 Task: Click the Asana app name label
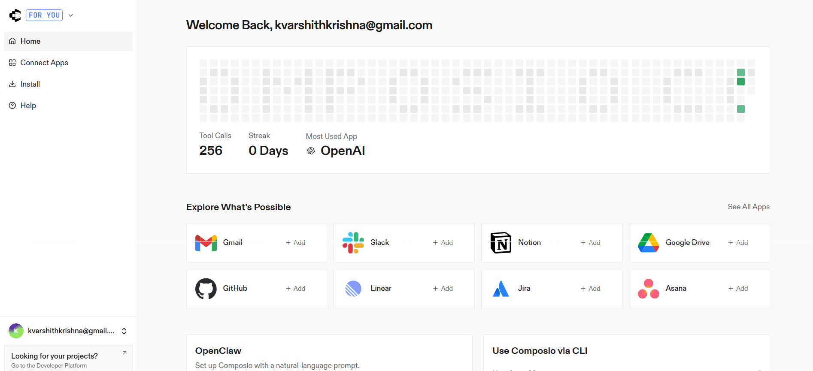[x=676, y=288]
